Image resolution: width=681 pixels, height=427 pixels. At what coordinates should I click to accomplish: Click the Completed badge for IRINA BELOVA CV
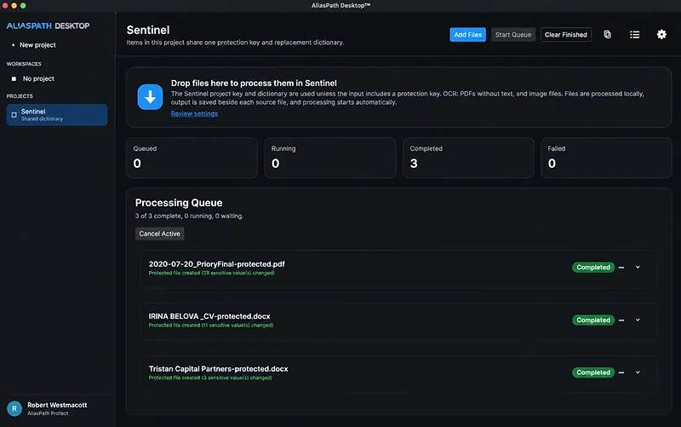pos(592,320)
